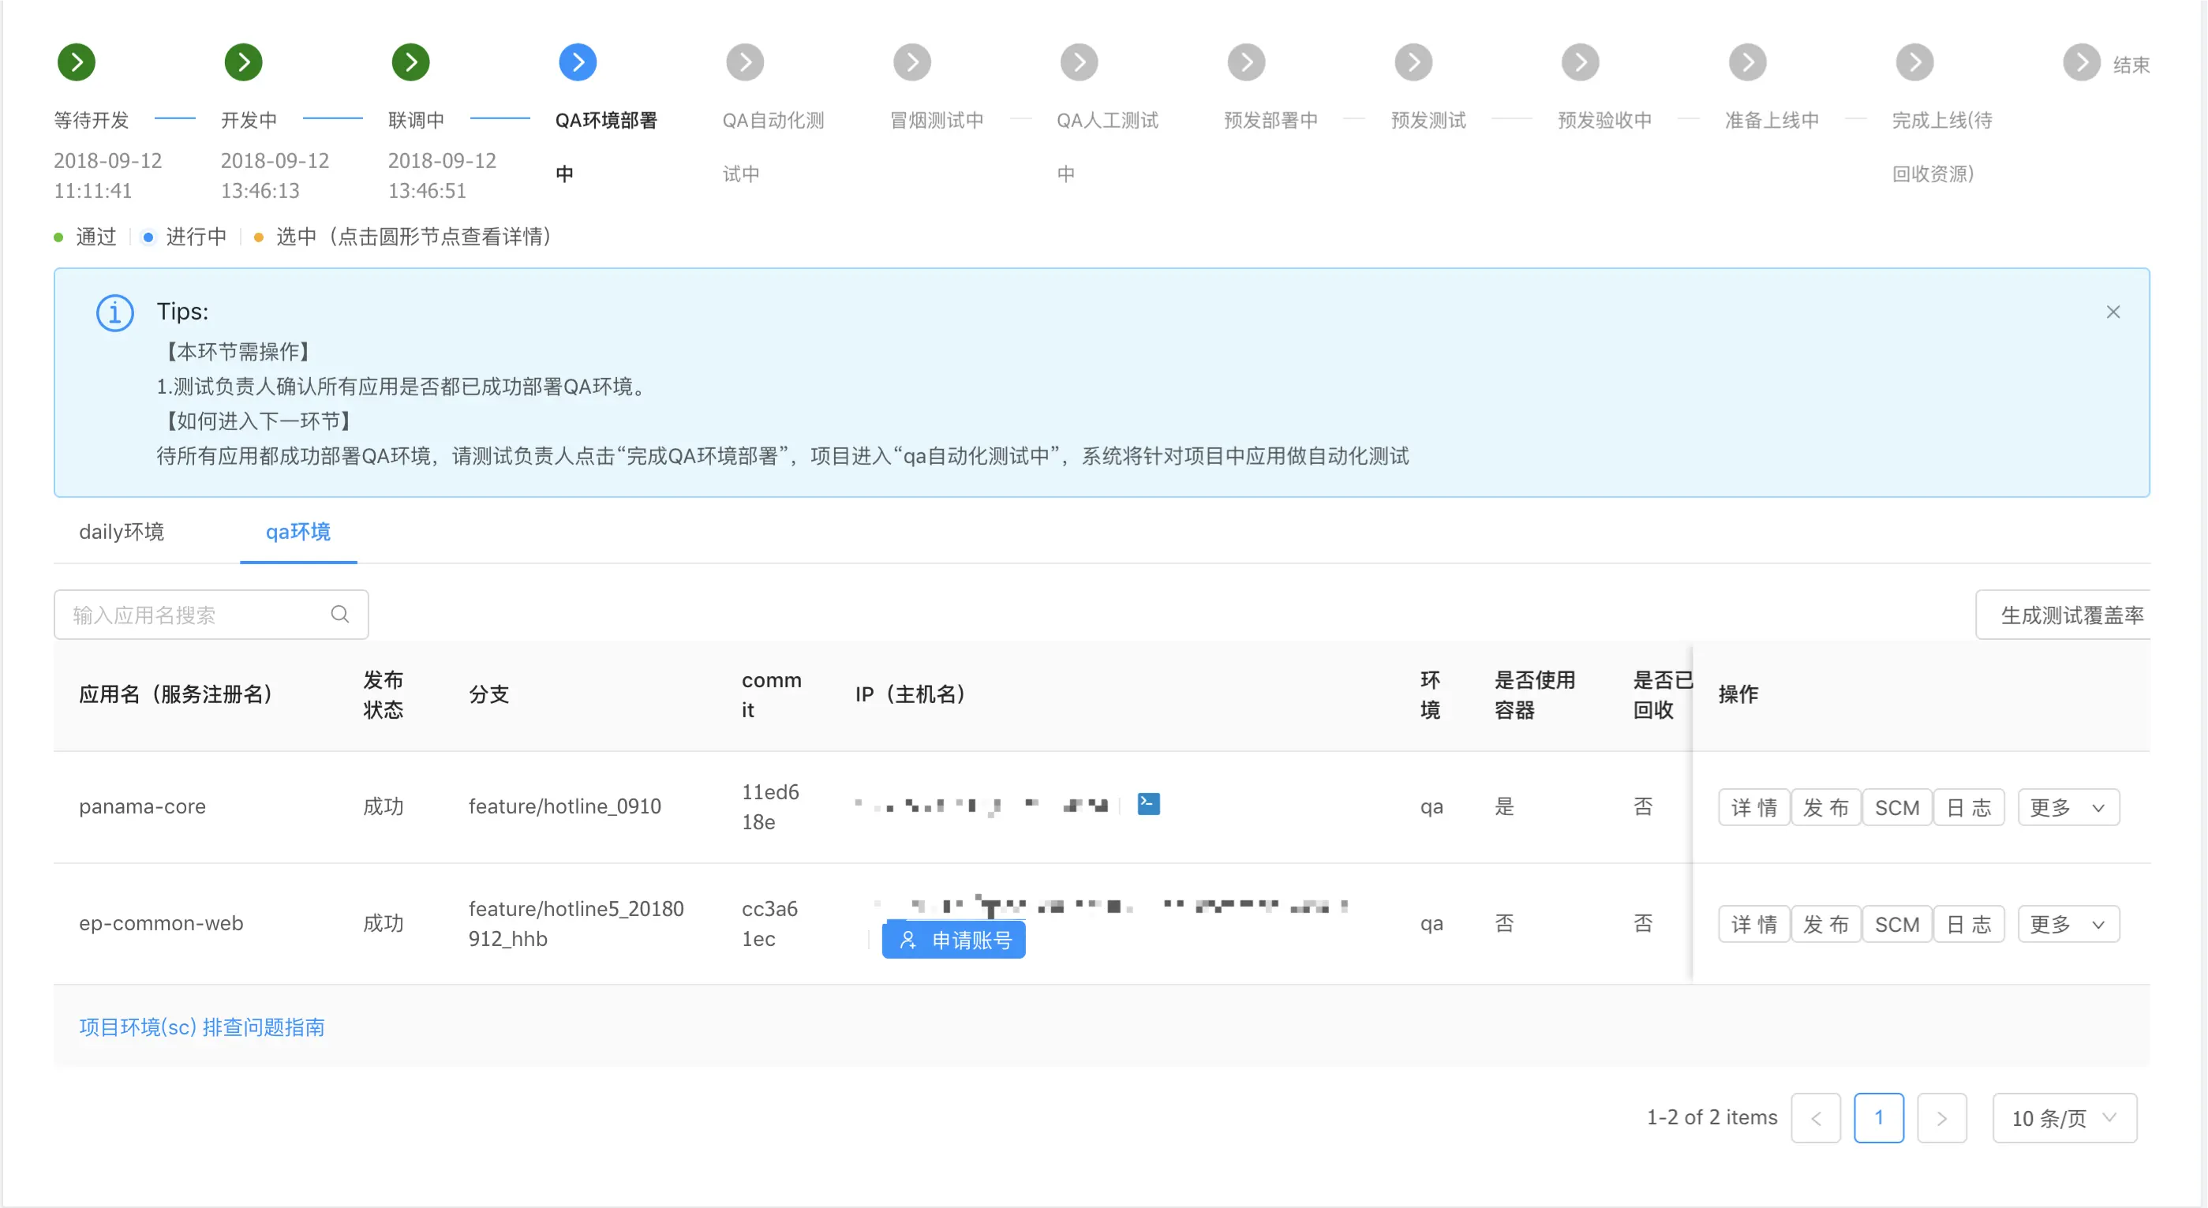Click the 结束 step circle icon
The height and width of the screenshot is (1208, 2208).
tap(2081, 62)
